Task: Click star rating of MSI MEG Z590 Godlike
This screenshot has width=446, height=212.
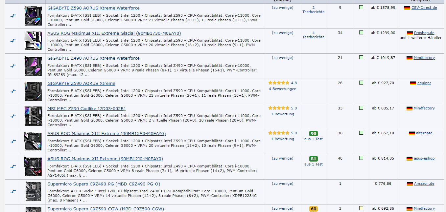Action: coord(279,108)
